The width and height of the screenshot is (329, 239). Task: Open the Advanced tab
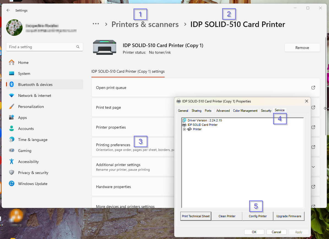click(223, 111)
